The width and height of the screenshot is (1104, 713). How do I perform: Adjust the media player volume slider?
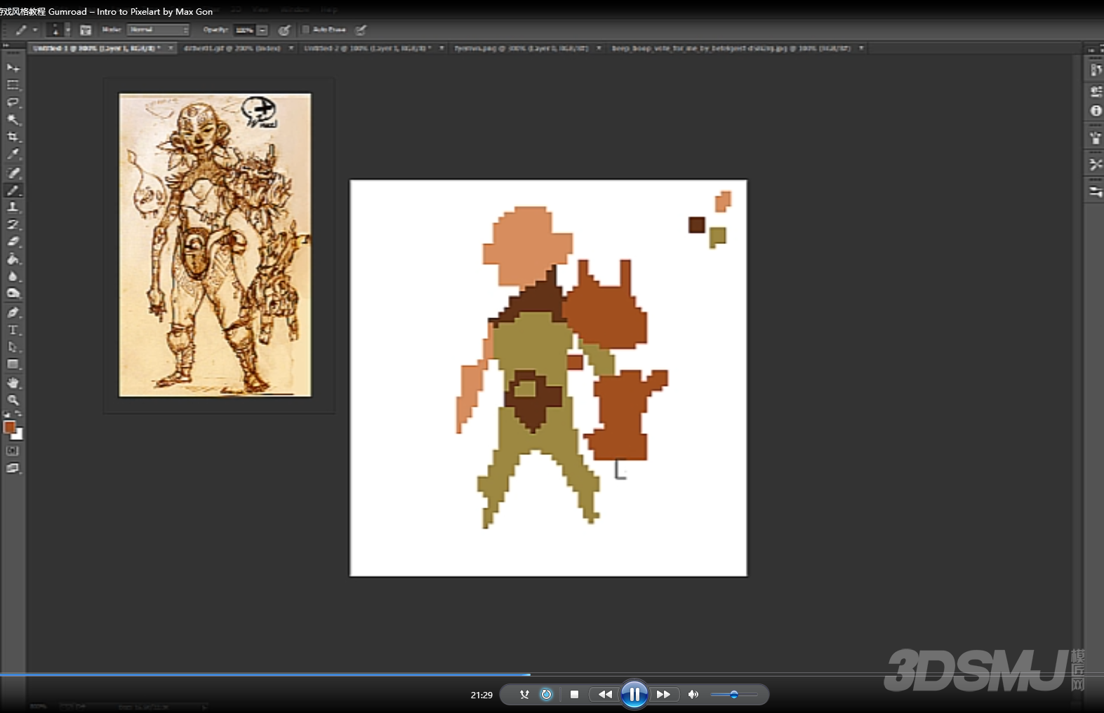(734, 695)
